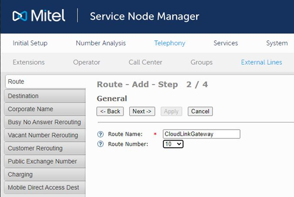The height and width of the screenshot is (197, 294).
Task: Click the Mitel logo icon
Action: pos(20,16)
